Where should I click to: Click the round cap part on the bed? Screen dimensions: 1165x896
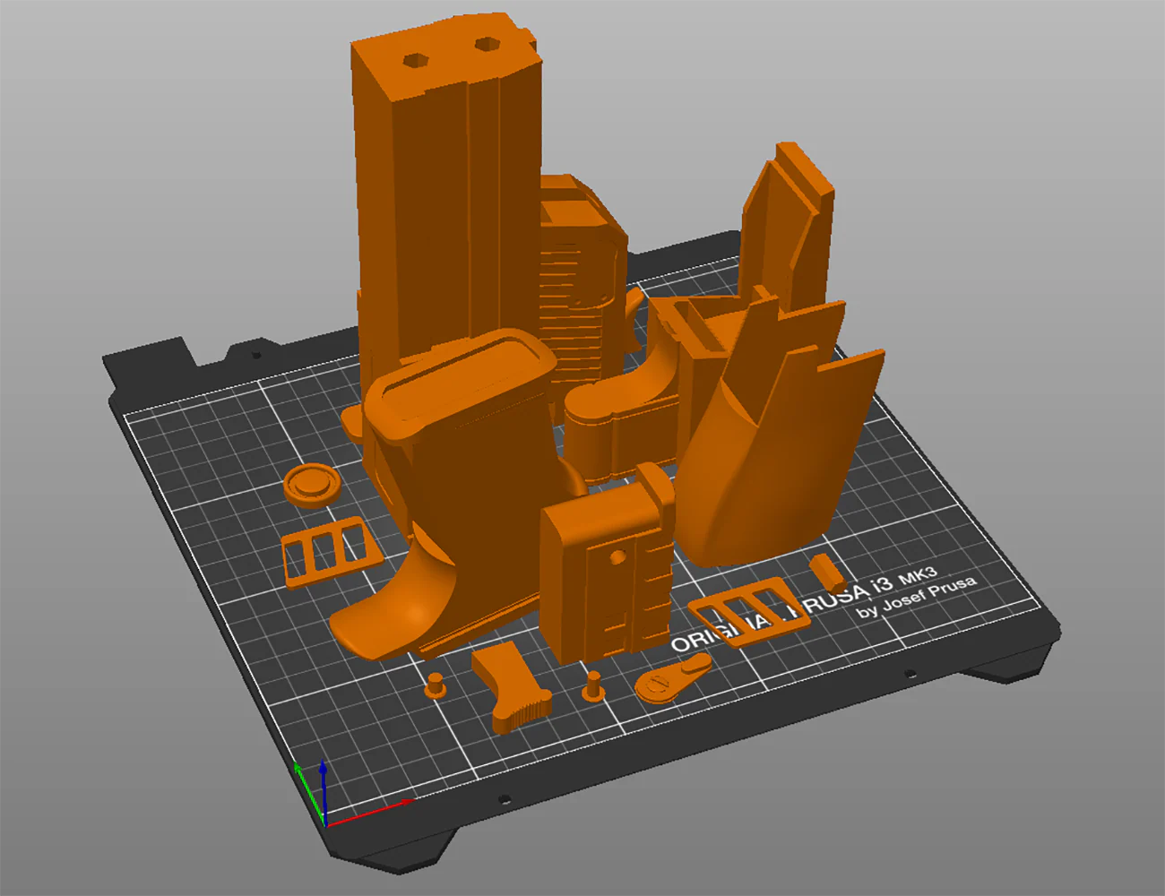click(311, 485)
